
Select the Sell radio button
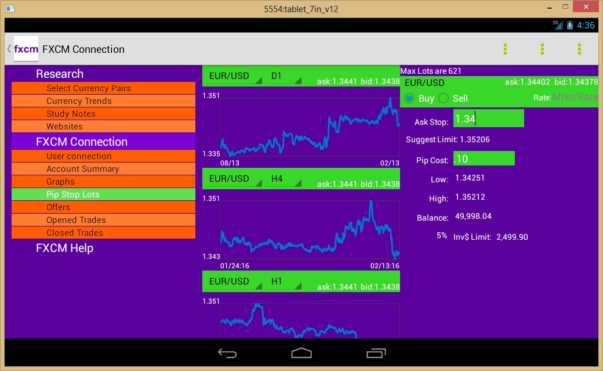point(444,98)
